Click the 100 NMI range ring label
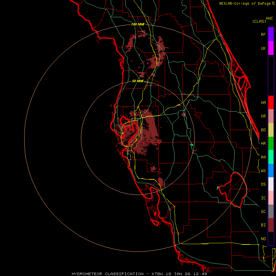 click(x=138, y=24)
